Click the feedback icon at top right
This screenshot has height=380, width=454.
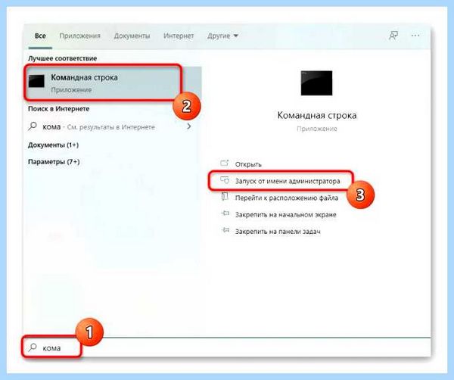pyautogui.click(x=393, y=36)
